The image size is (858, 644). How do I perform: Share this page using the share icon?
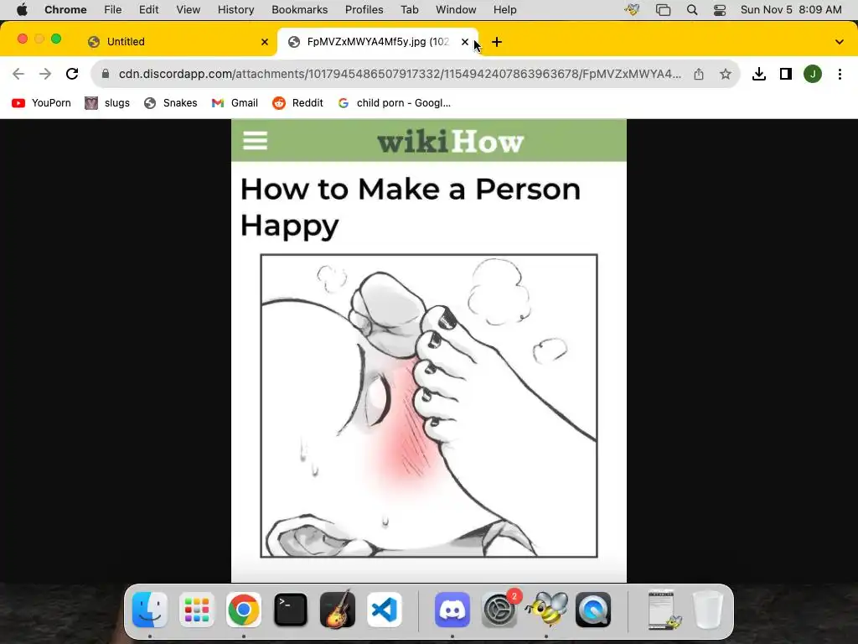coord(699,74)
